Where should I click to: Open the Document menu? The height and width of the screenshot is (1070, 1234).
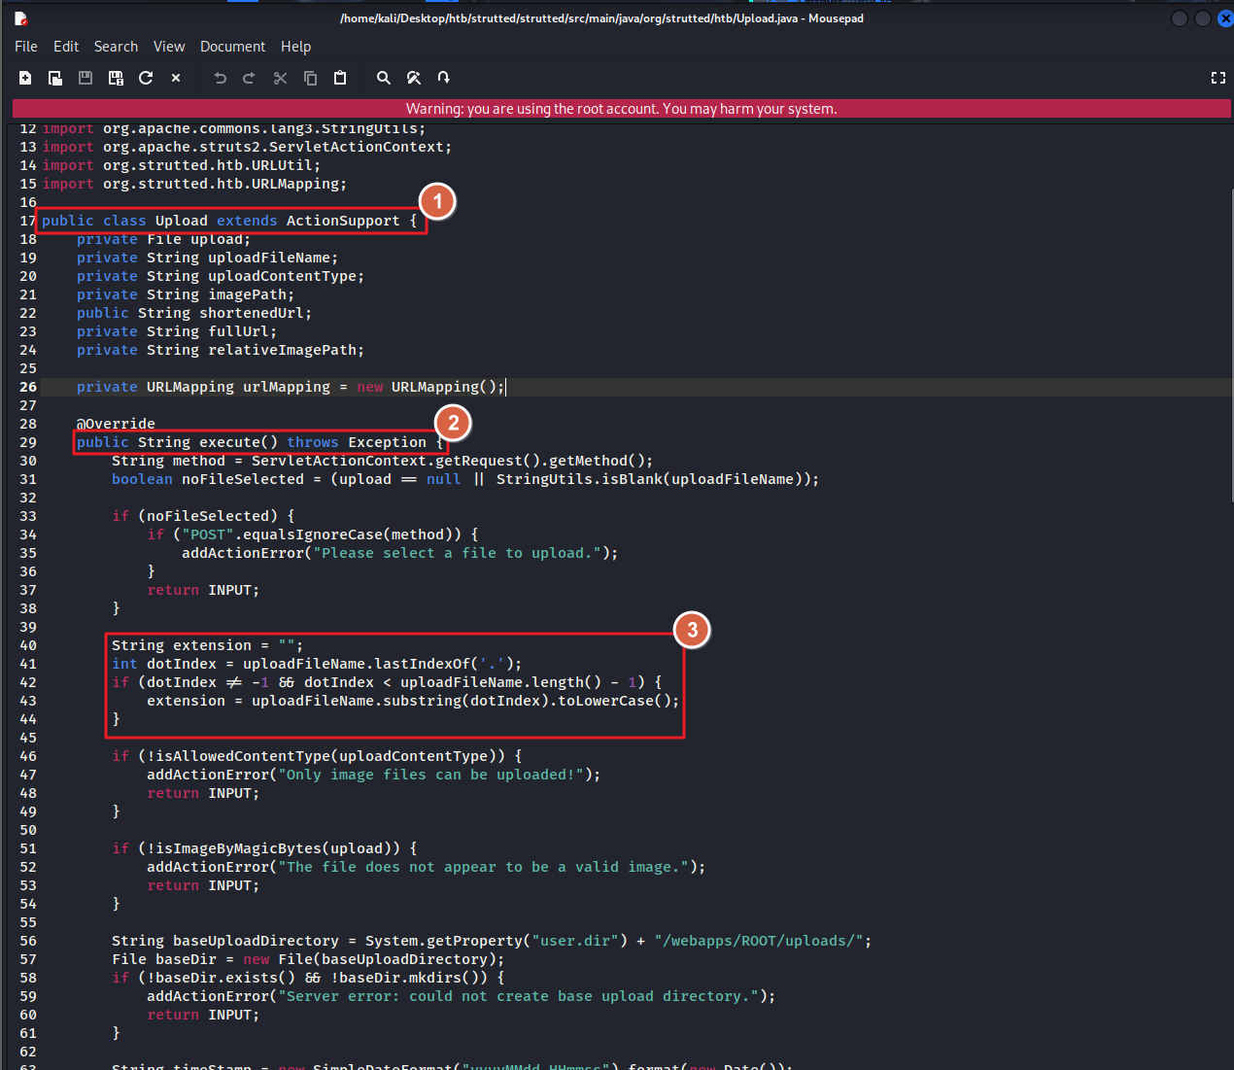tap(232, 47)
